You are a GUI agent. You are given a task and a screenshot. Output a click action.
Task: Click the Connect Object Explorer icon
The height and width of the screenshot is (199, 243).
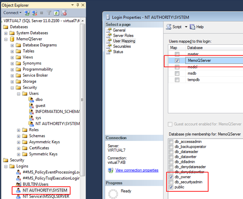27,13
